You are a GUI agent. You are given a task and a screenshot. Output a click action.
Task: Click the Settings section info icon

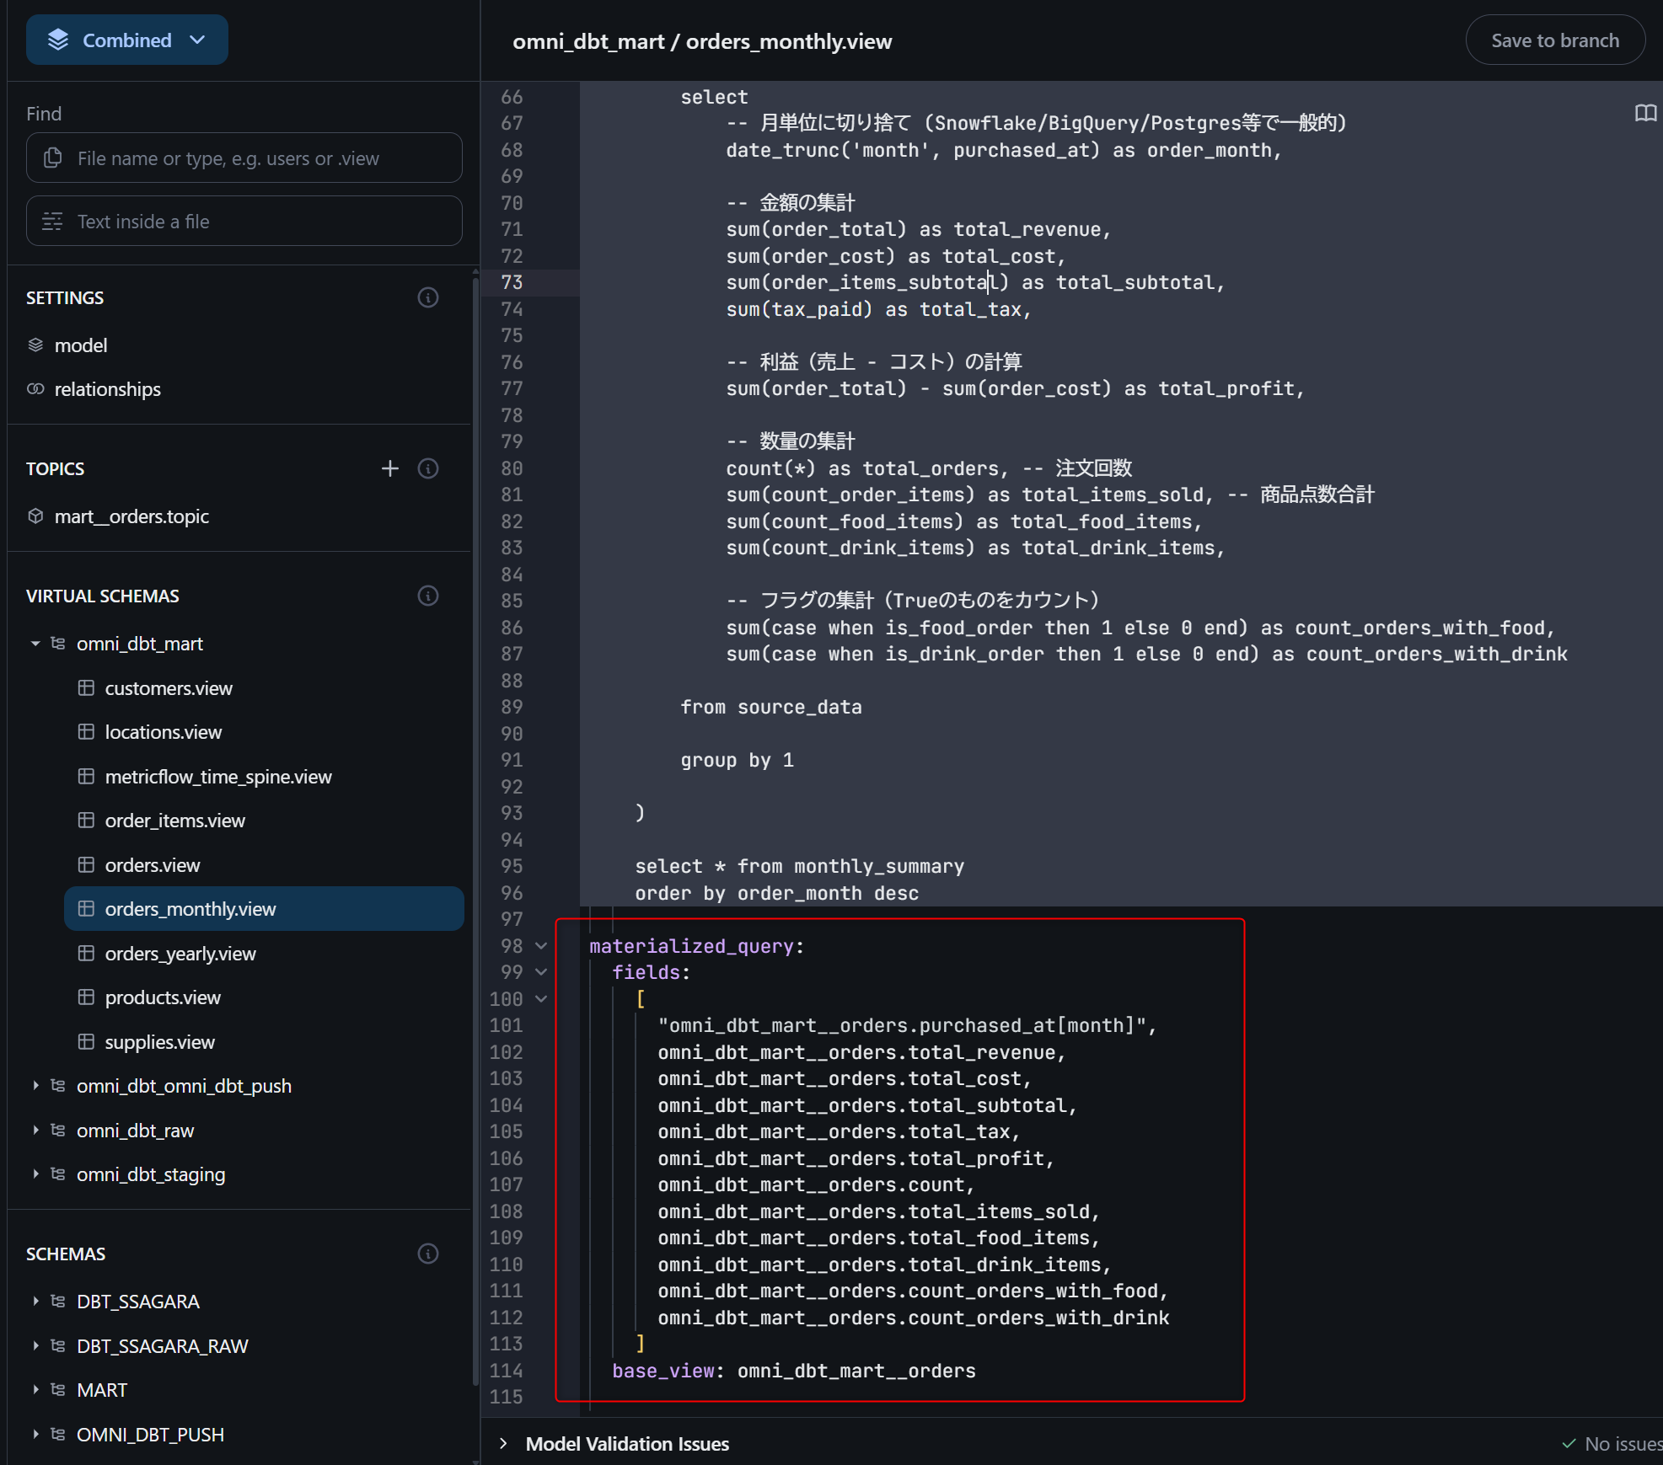click(x=428, y=297)
